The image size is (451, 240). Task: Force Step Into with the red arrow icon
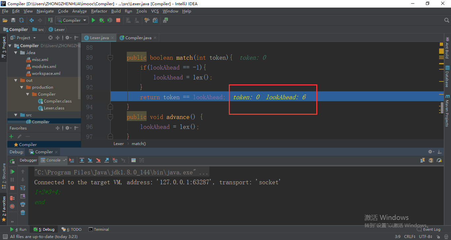(98, 160)
